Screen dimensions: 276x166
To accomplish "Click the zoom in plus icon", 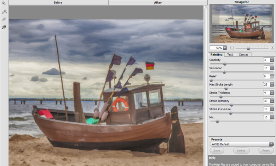I will tap(272, 48).
